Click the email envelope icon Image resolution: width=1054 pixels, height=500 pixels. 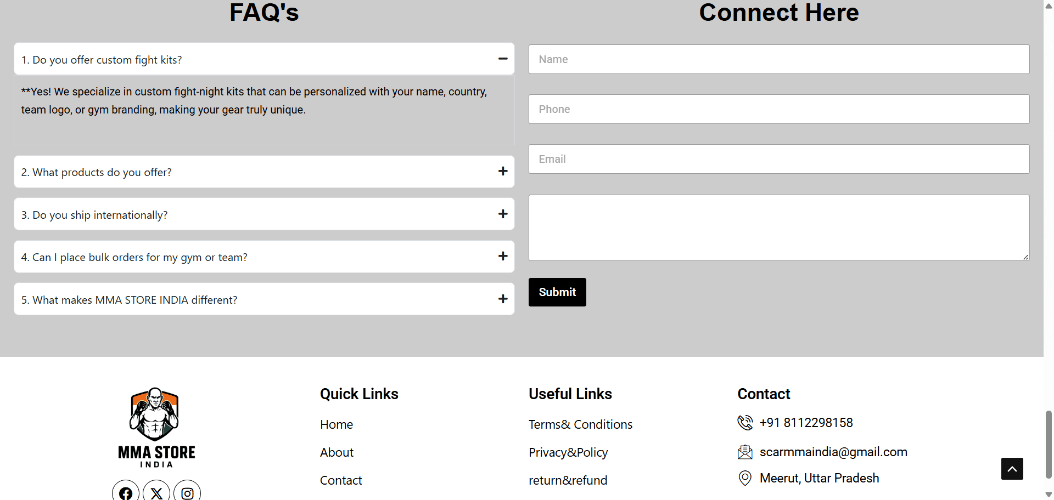coord(745,452)
